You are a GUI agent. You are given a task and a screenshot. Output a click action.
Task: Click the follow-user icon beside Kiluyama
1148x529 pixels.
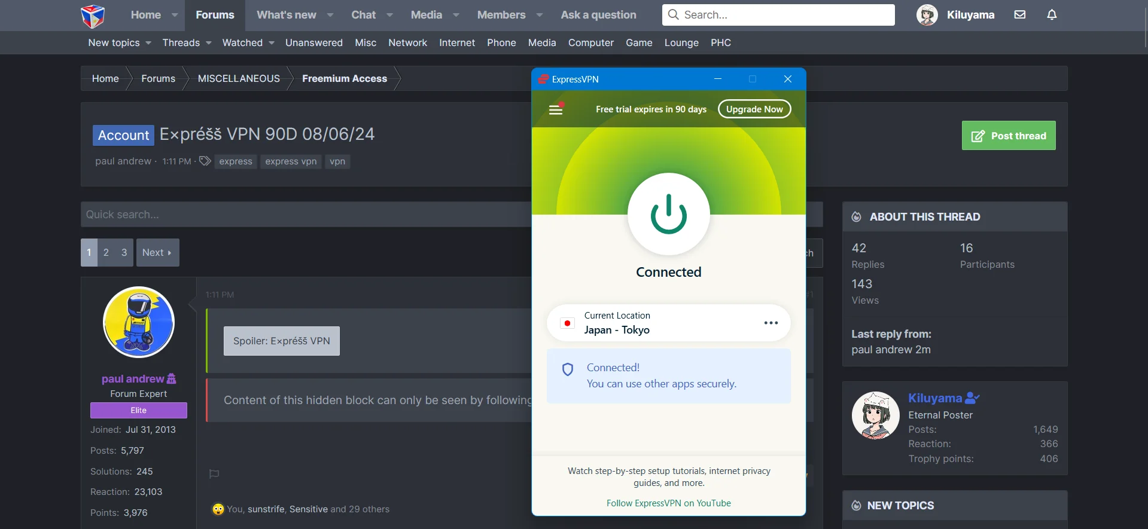tap(972, 398)
